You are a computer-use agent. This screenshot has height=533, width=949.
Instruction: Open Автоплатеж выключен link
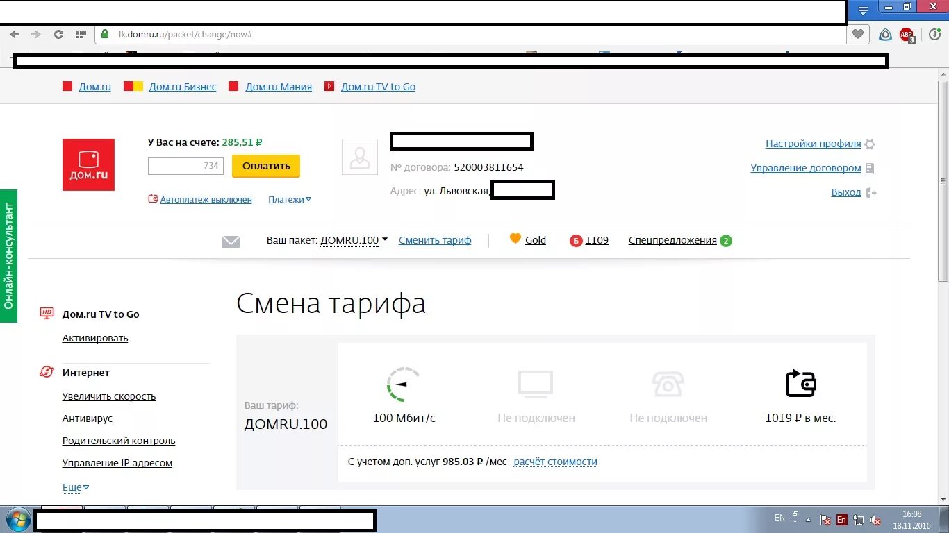pyautogui.click(x=206, y=199)
